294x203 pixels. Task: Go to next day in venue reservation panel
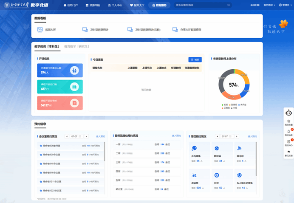coord(237,136)
